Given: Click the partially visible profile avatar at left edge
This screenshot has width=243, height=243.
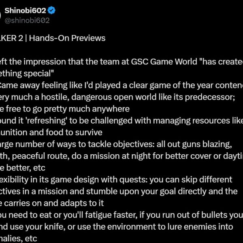Looking at the screenshot, I should [x=0, y=15].
